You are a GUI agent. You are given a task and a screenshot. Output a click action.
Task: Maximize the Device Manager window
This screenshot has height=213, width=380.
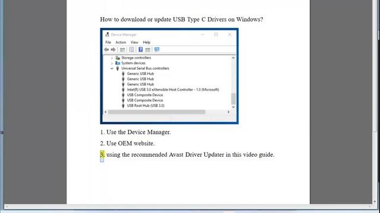[216, 34]
